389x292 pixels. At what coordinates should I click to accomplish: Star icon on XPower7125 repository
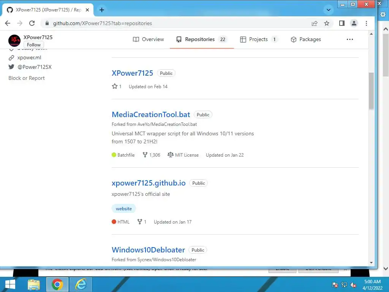115,86
